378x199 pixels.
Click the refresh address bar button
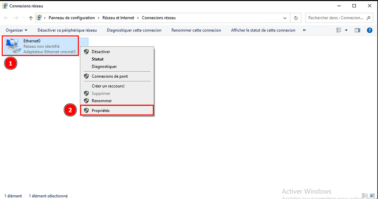296,18
